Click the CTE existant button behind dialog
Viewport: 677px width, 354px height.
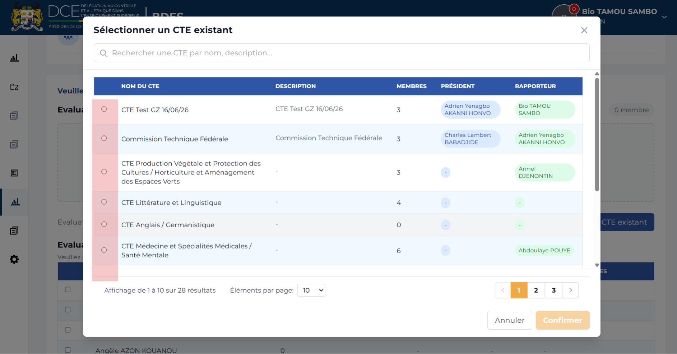(x=627, y=222)
